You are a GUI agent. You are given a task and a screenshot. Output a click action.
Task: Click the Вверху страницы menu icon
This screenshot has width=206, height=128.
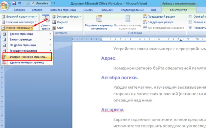[4, 34]
